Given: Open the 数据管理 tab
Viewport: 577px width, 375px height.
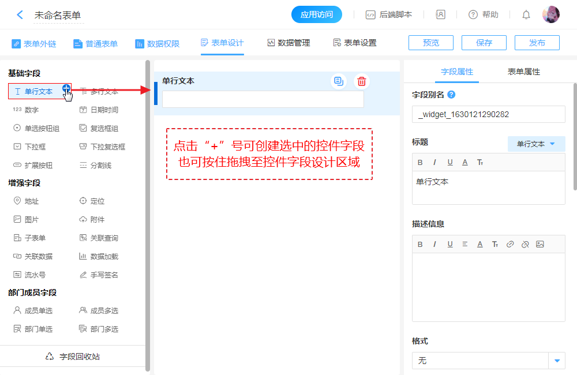Looking at the screenshot, I should click(288, 43).
